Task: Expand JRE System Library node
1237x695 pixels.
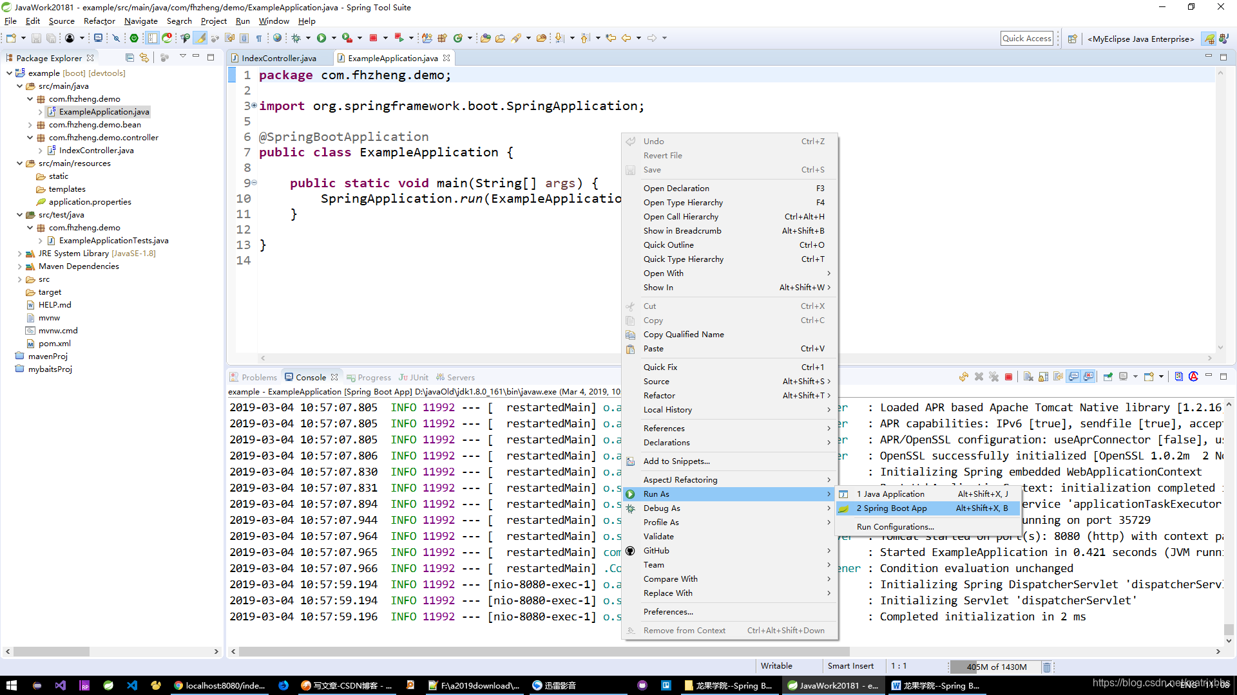Action: 19,254
